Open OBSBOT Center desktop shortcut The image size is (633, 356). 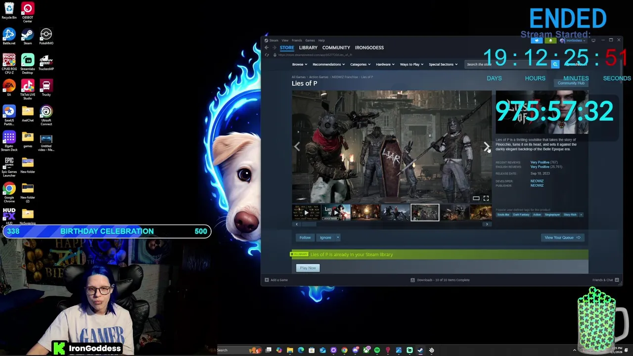(28, 12)
